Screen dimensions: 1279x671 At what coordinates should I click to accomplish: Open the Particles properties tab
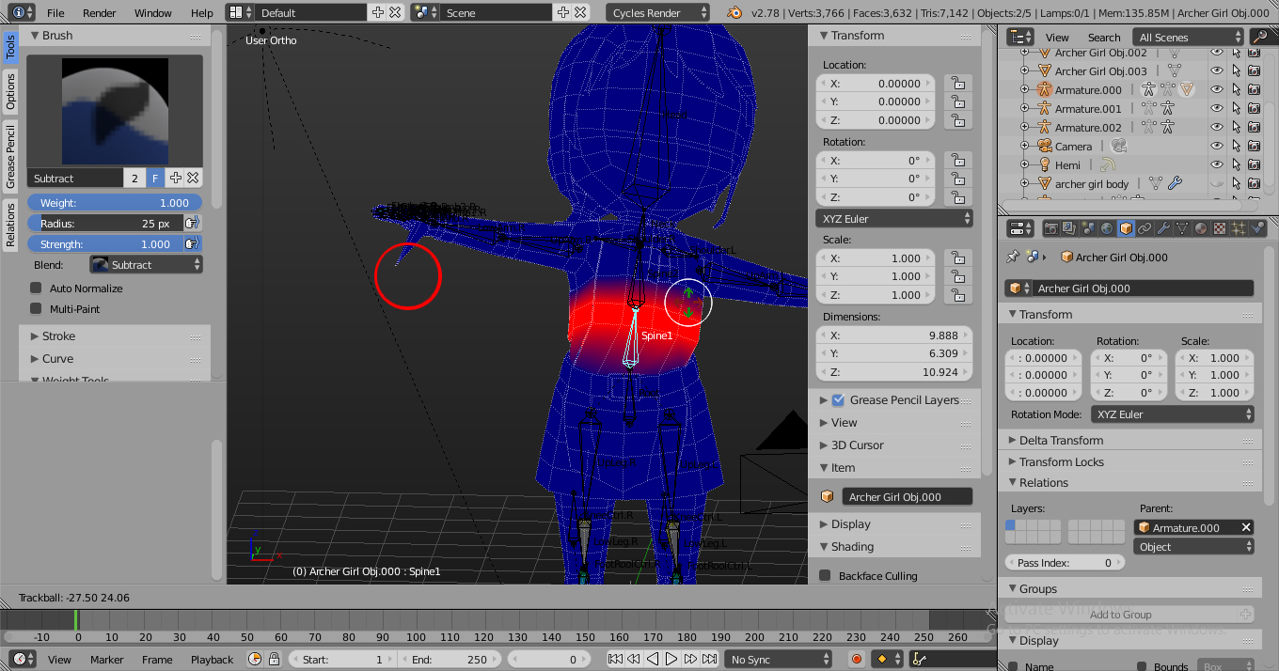point(1239,228)
